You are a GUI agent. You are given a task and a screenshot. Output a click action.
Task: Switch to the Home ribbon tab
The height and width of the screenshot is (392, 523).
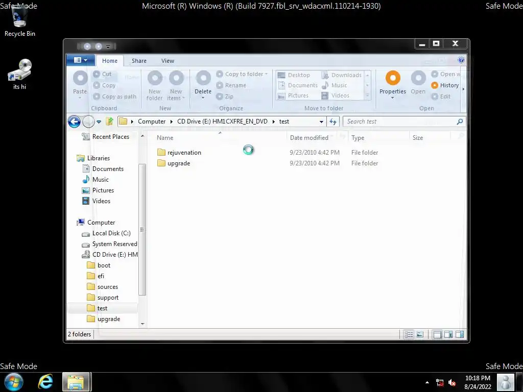[x=110, y=61]
